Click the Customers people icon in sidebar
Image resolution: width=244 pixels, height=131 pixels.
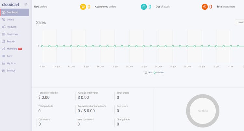click(4, 34)
